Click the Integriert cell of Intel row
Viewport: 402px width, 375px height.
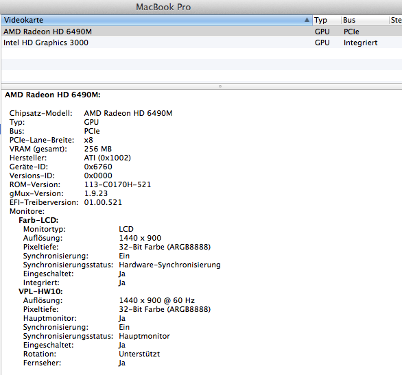click(360, 43)
